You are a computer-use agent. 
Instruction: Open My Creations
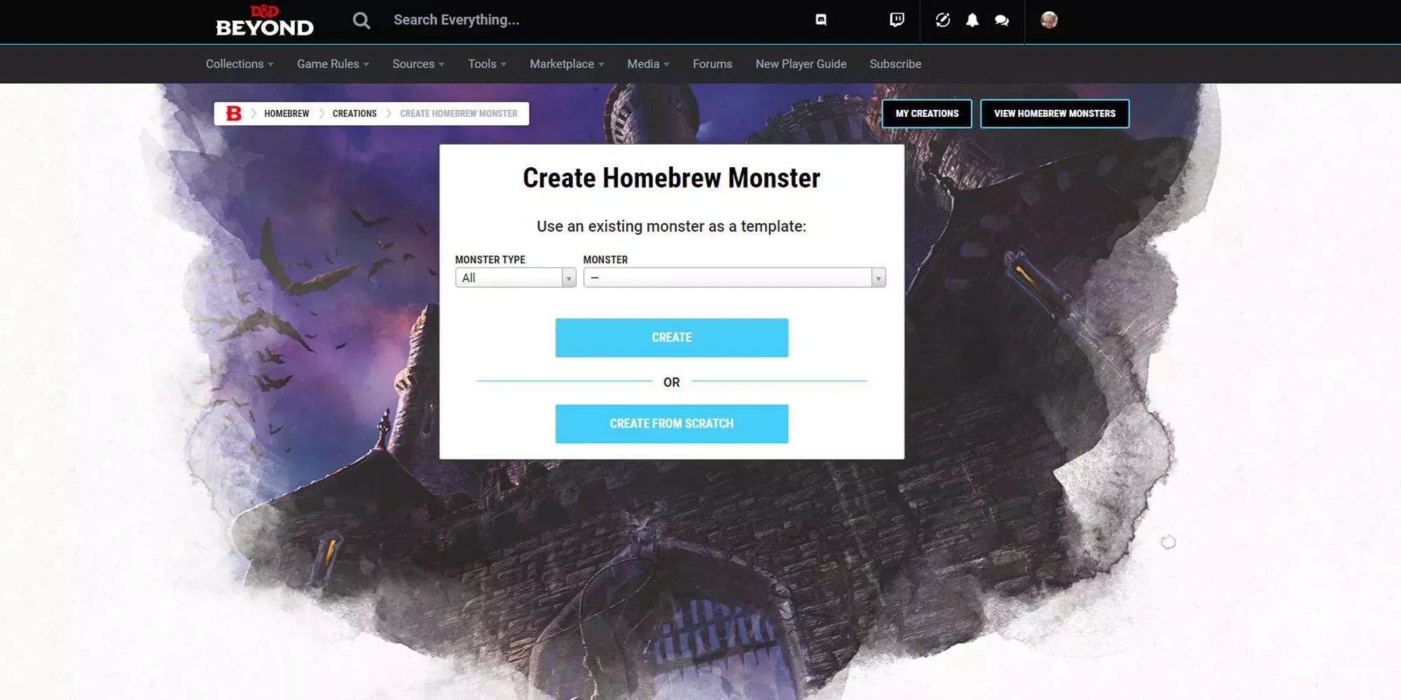[926, 113]
